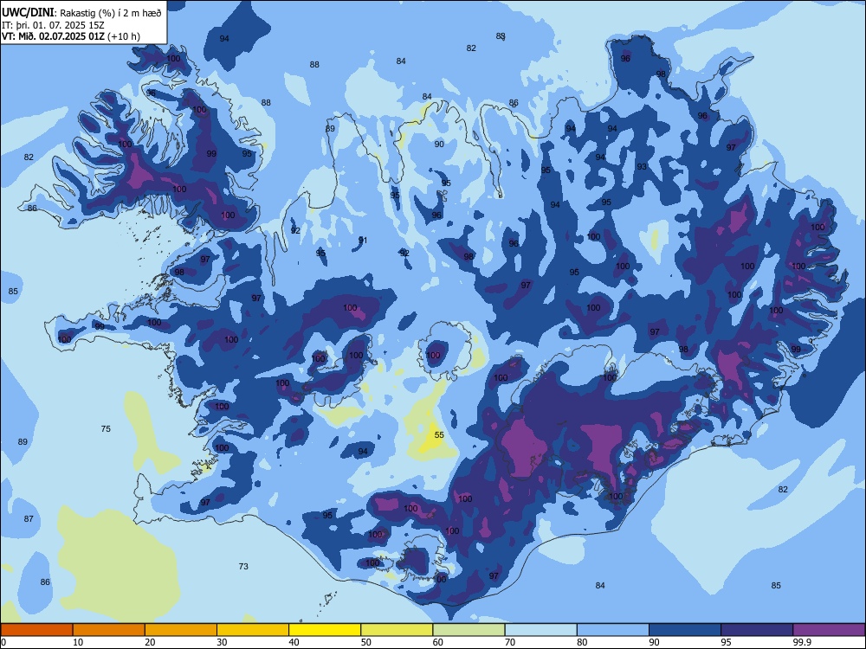Select the 30–40 golden legend swatch
The width and height of the screenshot is (866, 649).
(253, 630)
